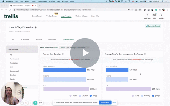Open the Chrome application menu
170x106 pixels.
[9, 1]
